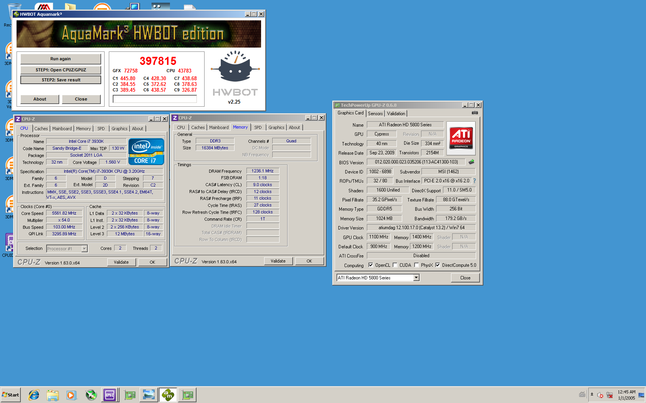Click Intel Core i7 3930K name field

pyautogui.click(x=86, y=142)
